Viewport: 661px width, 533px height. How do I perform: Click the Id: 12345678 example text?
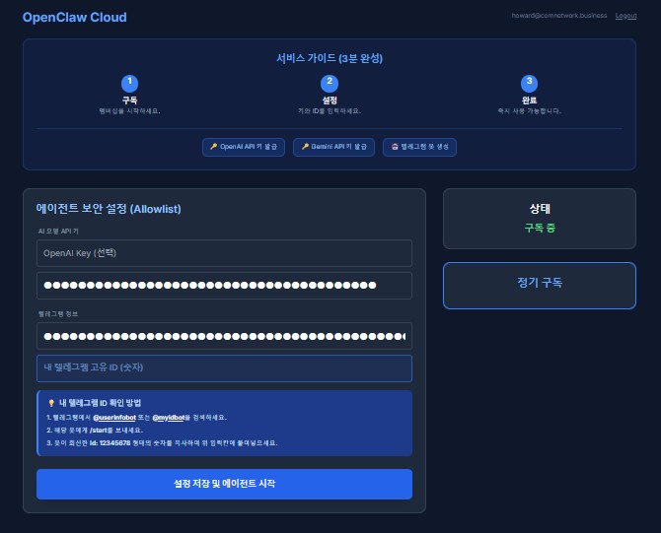pyautogui.click(x=110, y=443)
